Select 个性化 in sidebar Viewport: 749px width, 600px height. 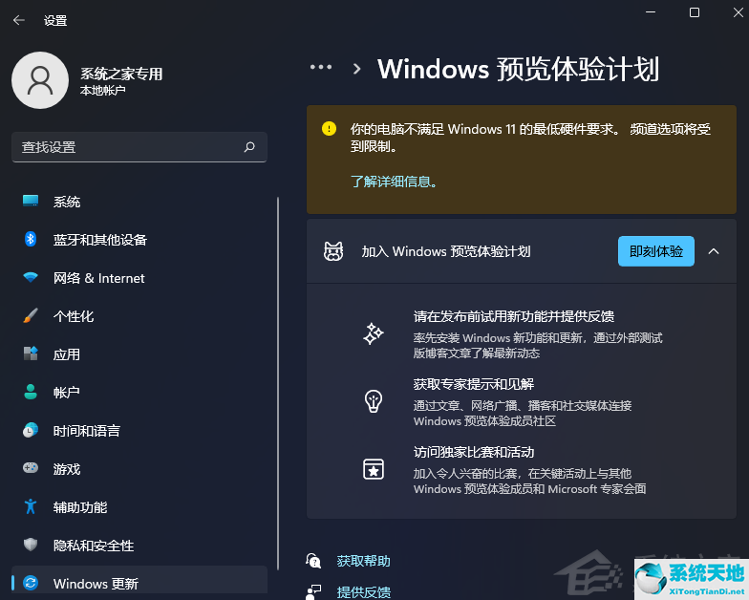point(139,315)
